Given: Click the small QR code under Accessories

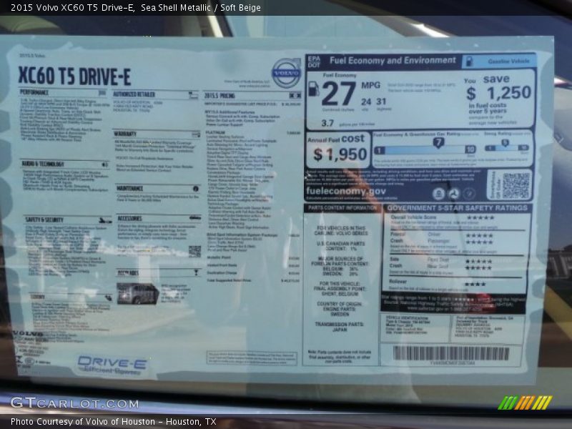Looking at the screenshot, I should coord(194,251).
